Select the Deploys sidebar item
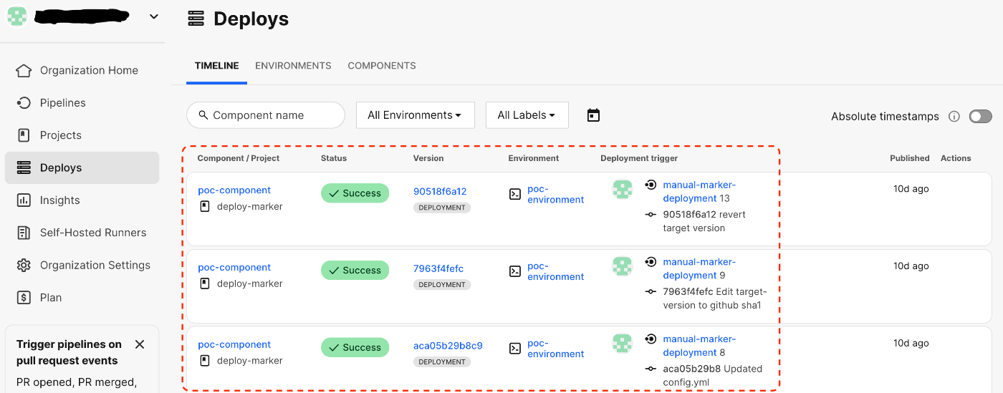Screen dimensions: 1003x393 (x=82, y=168)
